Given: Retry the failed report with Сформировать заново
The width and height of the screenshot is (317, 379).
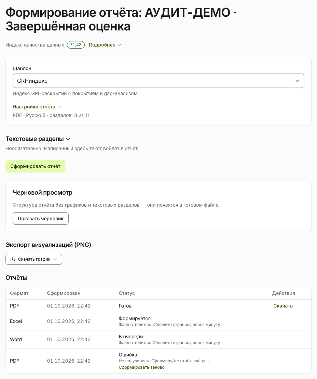Looking at the screenshot, I should pyautogui.click(x=141, y=367).
